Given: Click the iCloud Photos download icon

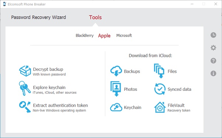Looking at the screenshot, I should tap(116, 89).
